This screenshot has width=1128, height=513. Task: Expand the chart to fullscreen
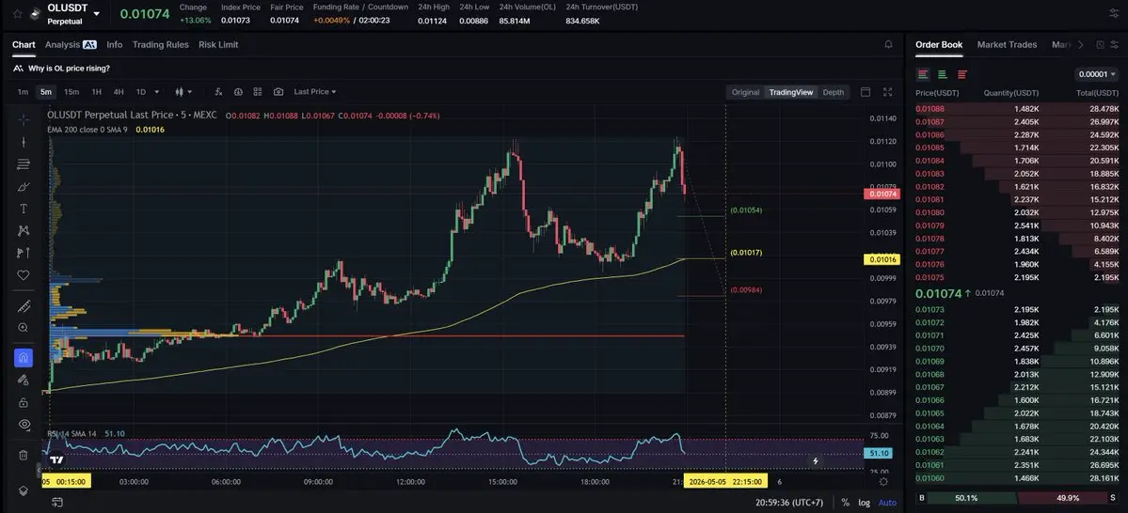(888, 92)
